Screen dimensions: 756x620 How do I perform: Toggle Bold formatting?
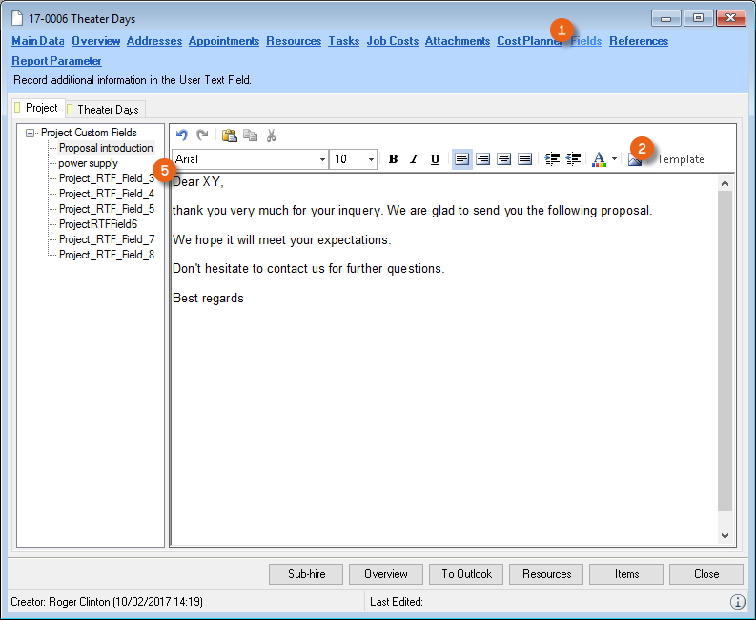(393, 159)
